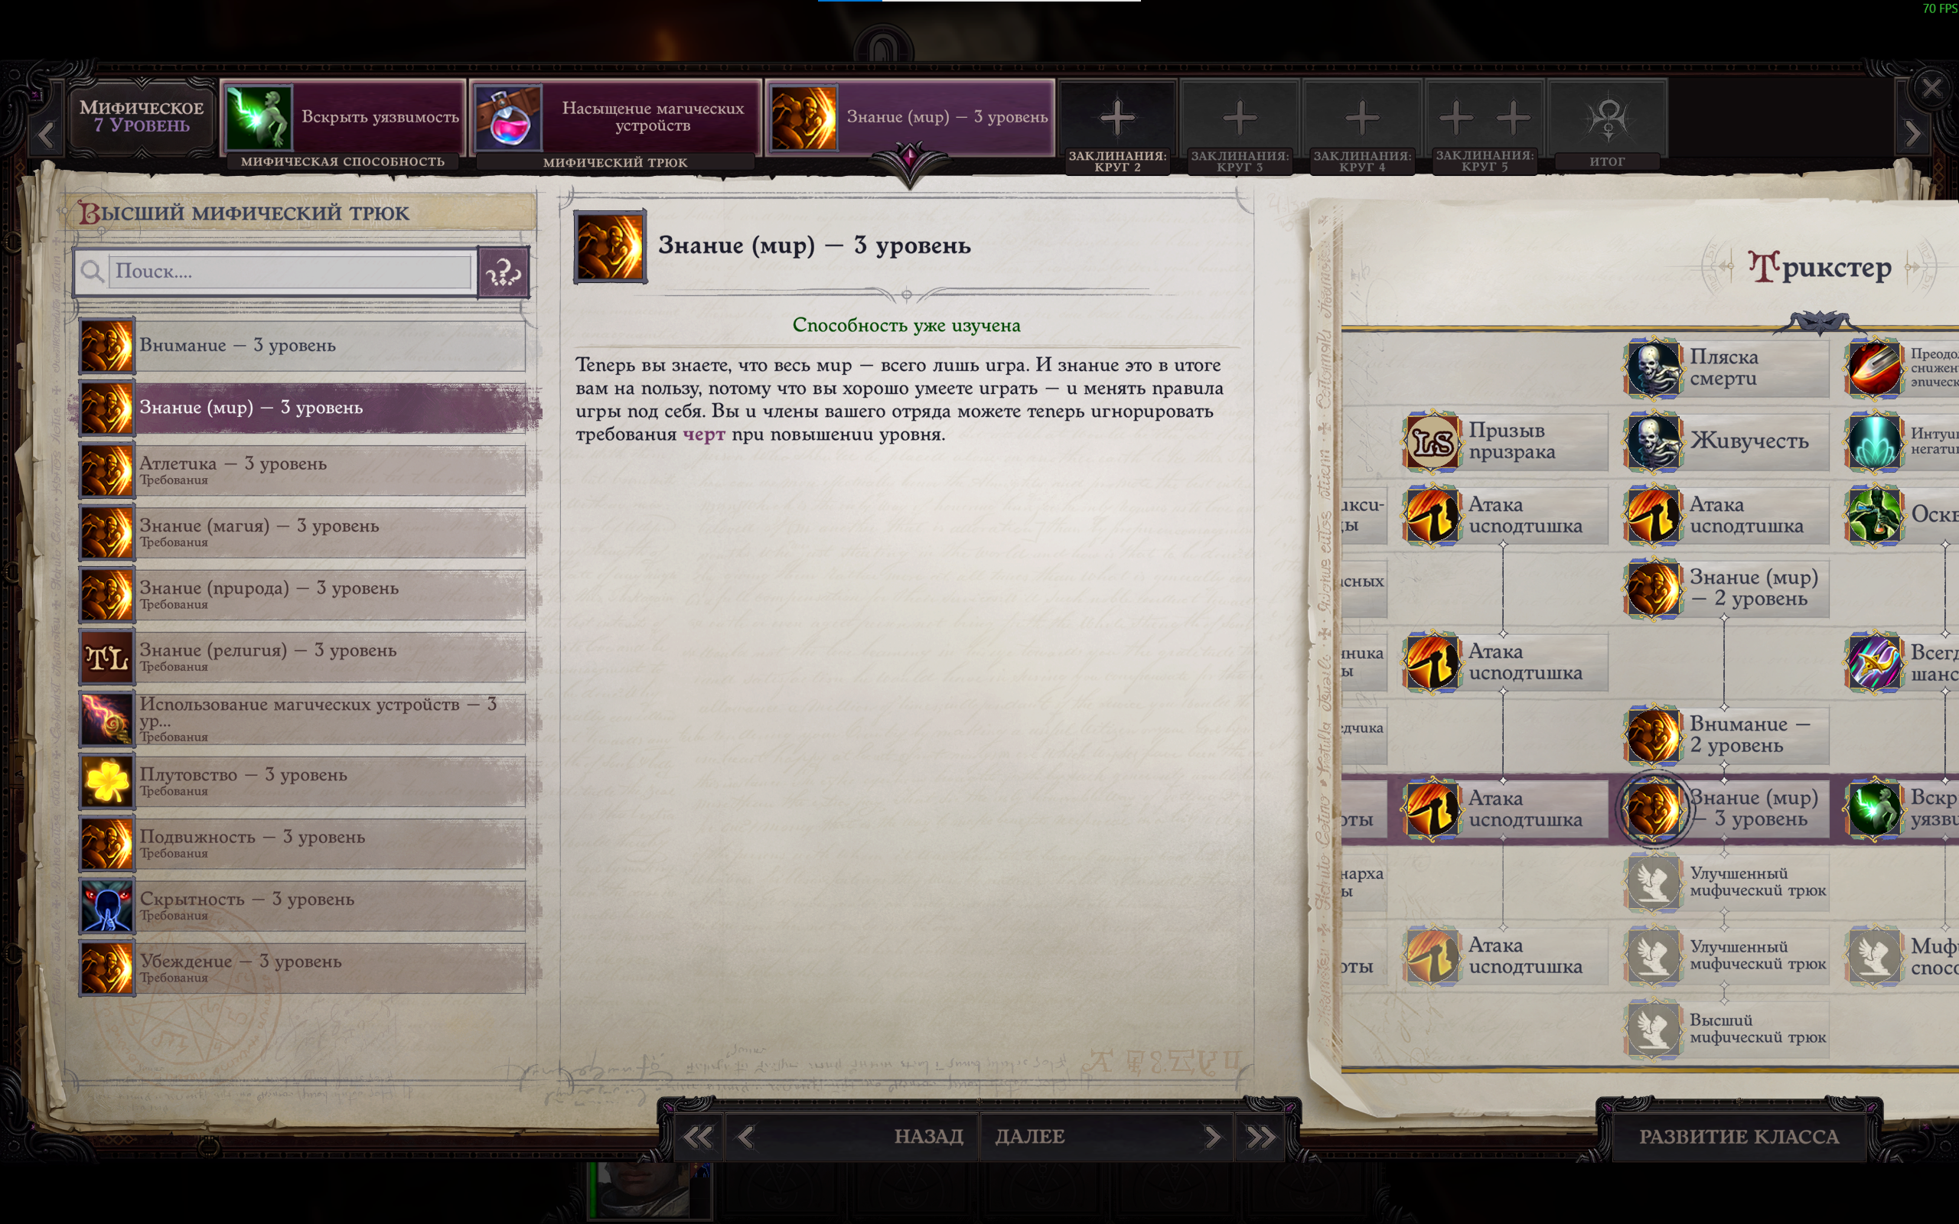Open the Итог summary step
1959x1224 pixels.
tap(1607, 126)
